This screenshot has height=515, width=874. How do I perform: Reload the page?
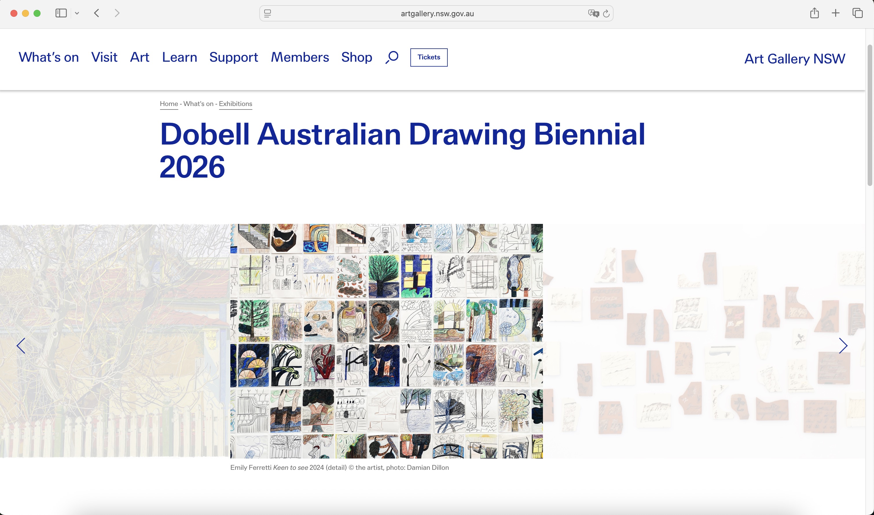(606, 14)
